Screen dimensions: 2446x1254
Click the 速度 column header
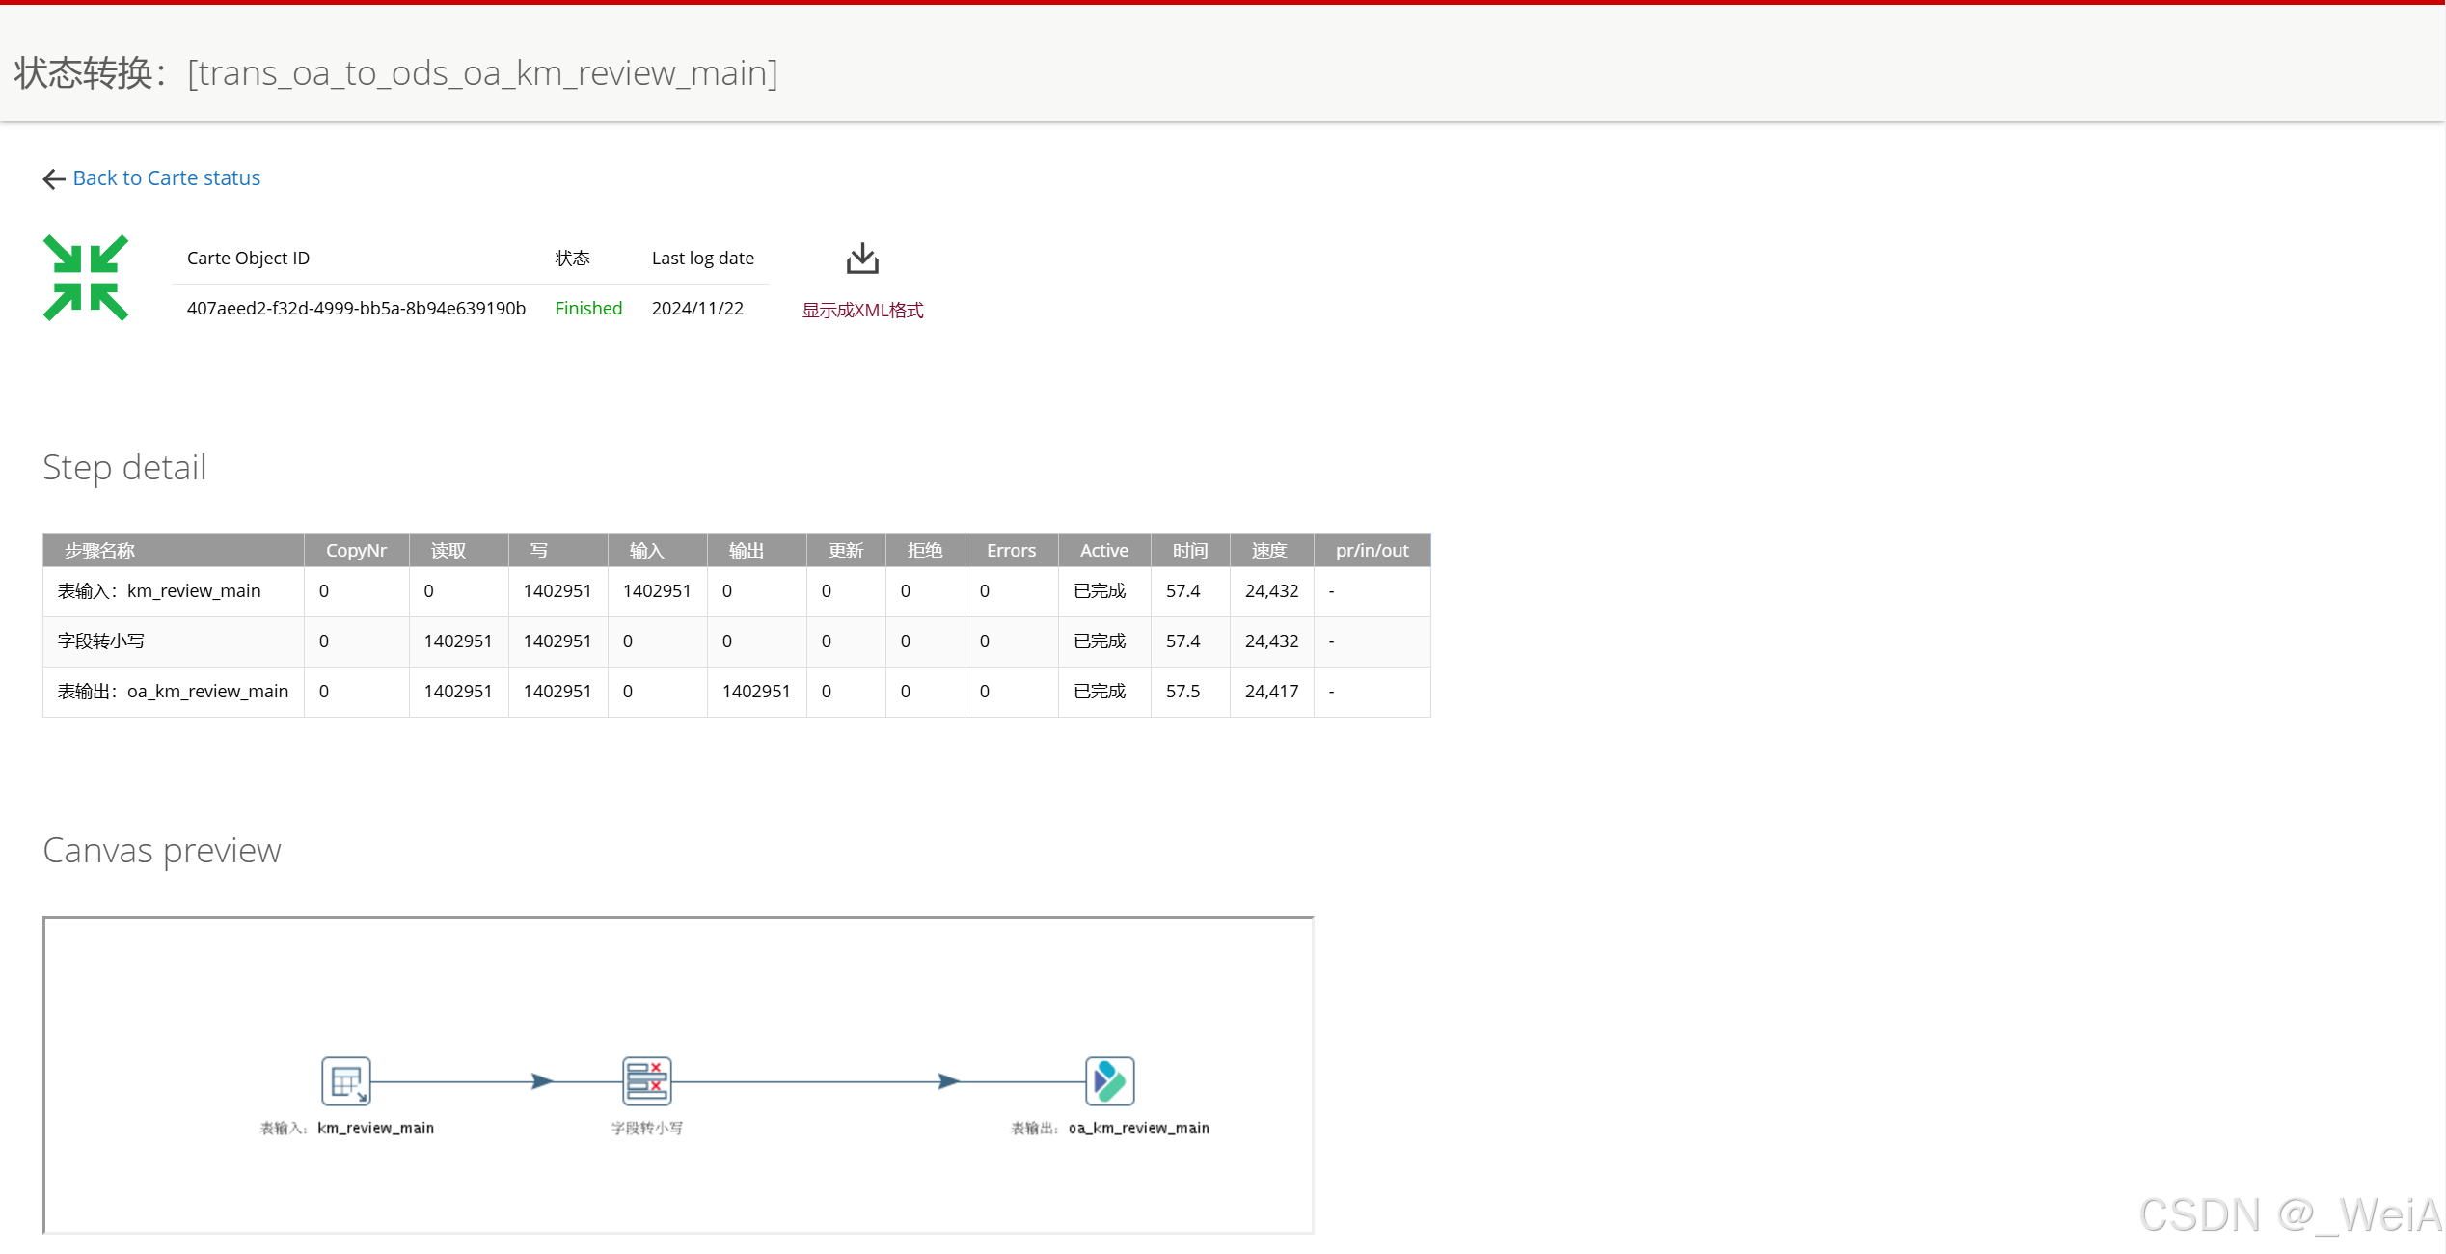1269,551
